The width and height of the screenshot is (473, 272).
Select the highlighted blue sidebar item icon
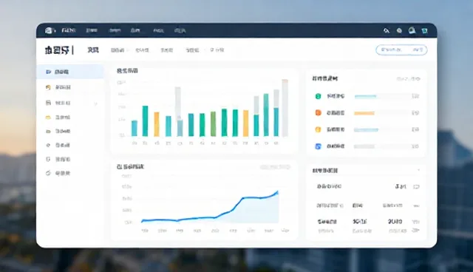pos(48,72)
